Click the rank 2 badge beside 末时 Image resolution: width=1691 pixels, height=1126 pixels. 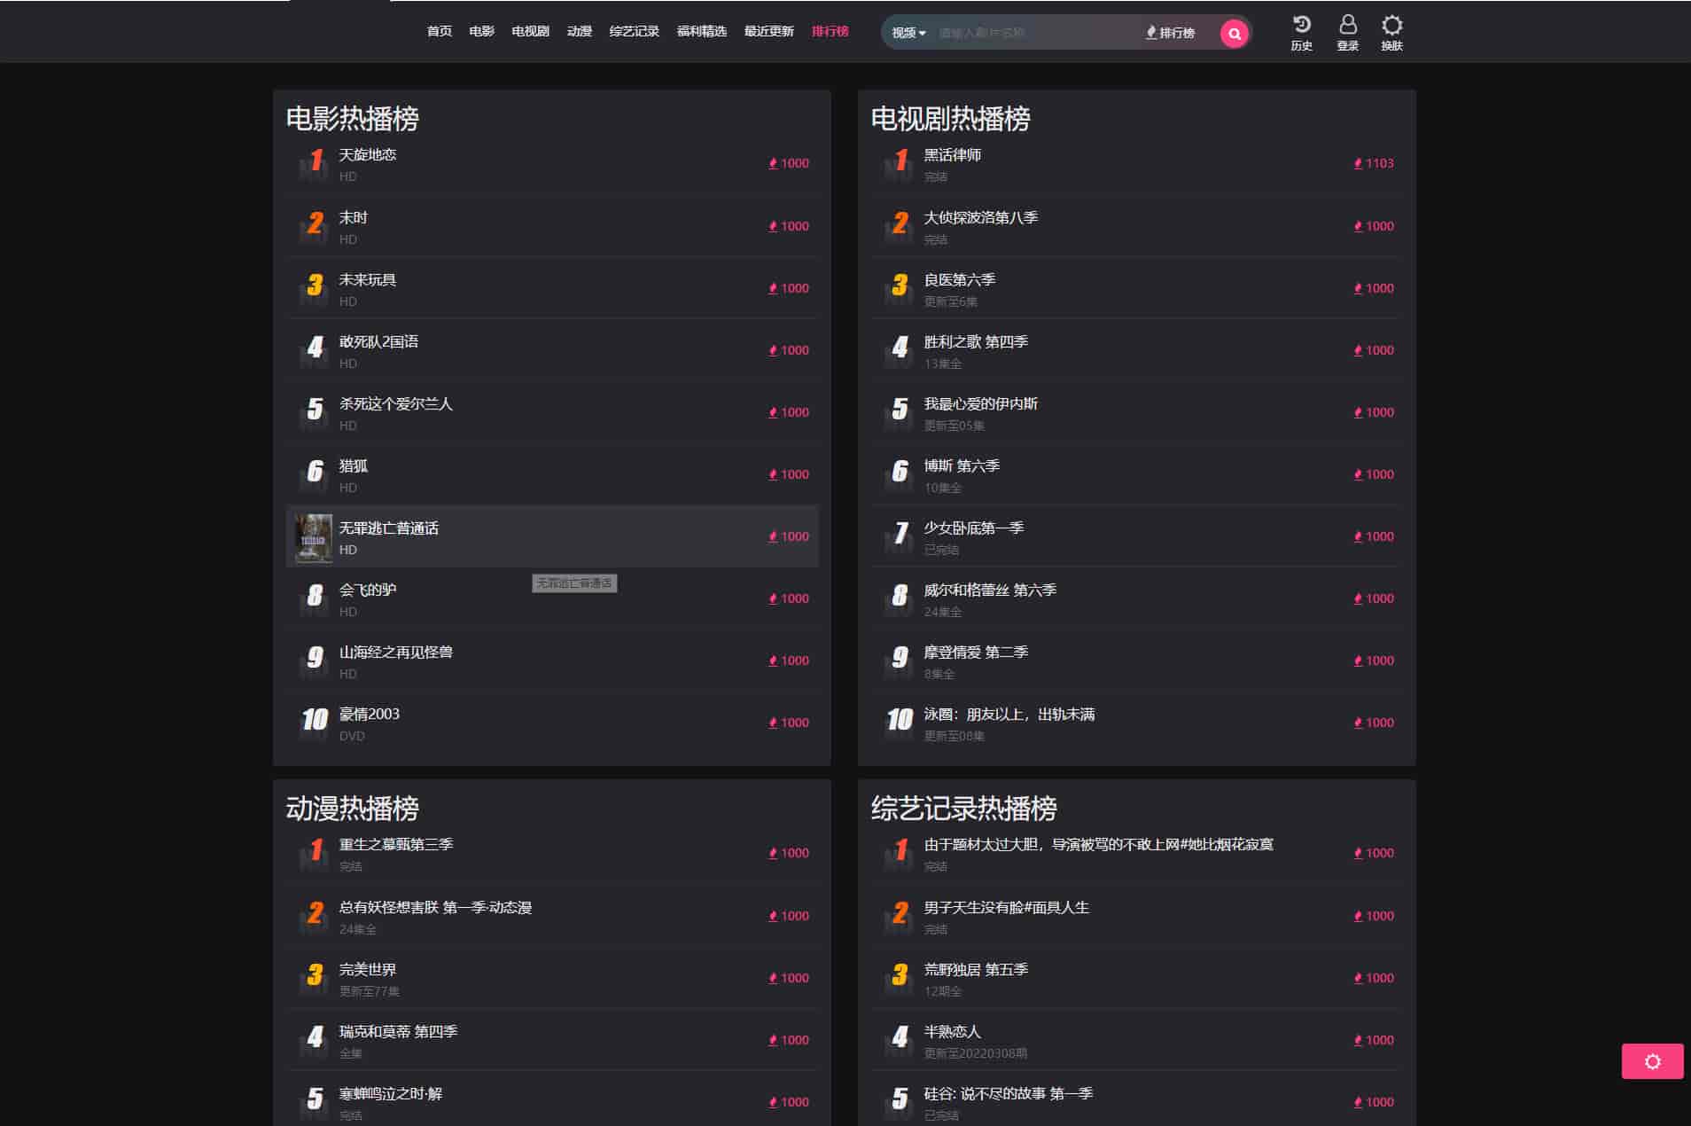[x=315, y=225]
